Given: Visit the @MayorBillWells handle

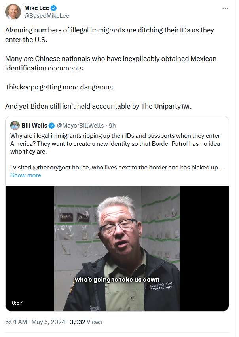Looking at the screenshot, I should tap(80, 126).
